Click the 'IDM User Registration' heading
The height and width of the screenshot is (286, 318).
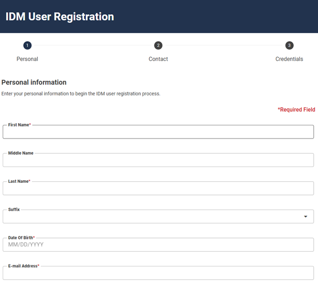click(x=59, y=16)
